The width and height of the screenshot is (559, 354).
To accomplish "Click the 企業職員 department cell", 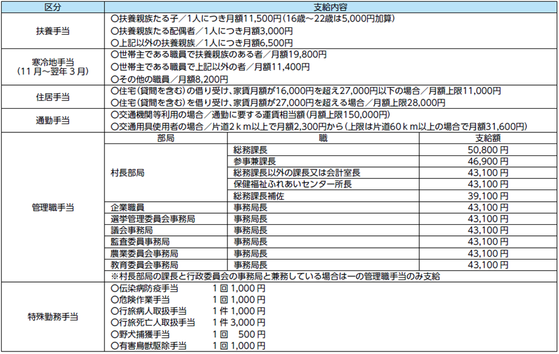I will click(x=127, y=207).
